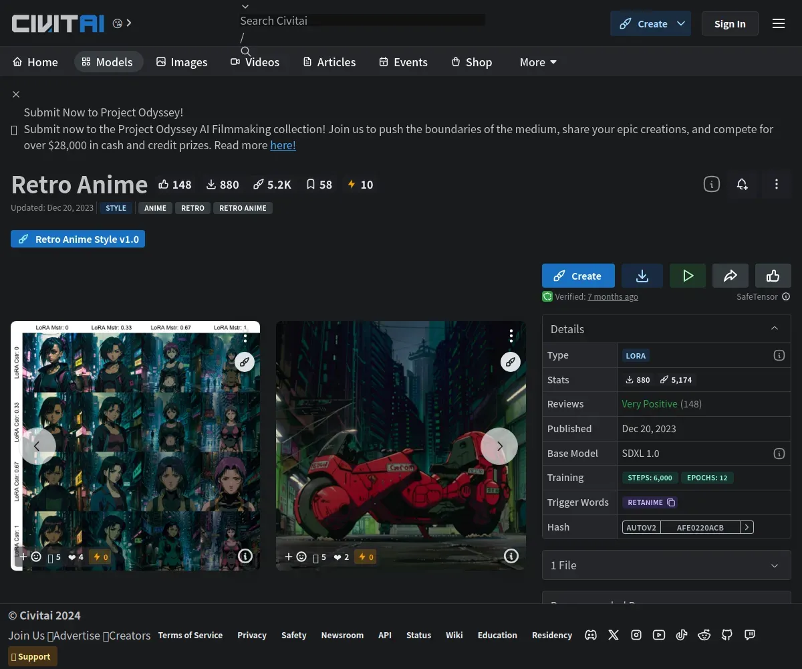802x669 pixels.
Task: Open notification bell for this model
Action: (742, 184)
